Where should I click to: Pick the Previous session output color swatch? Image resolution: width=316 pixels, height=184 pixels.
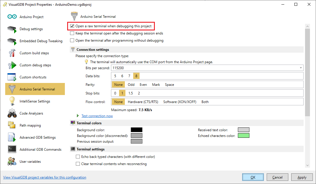pyautogui.click(x=137, y=141)
